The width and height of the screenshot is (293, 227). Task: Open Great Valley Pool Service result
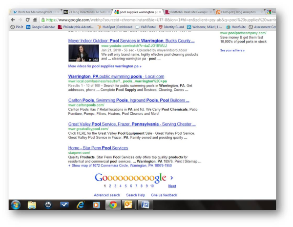click(132, 124)
